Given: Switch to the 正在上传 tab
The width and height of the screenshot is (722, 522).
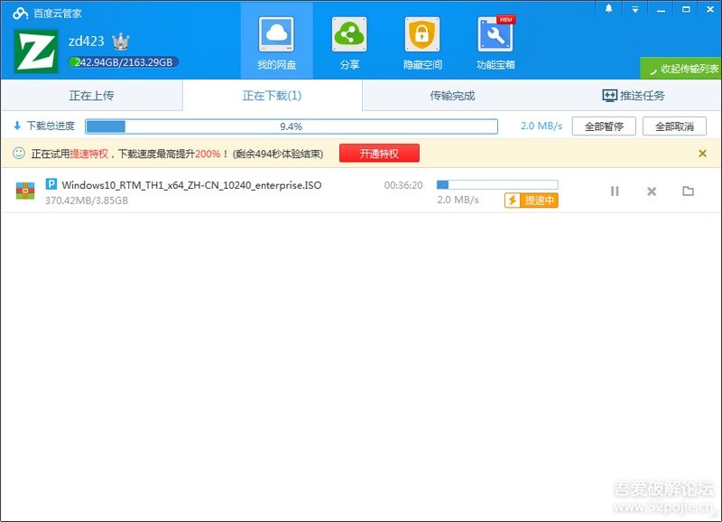Looking at the screenshot, I should [x=91, y=96].
